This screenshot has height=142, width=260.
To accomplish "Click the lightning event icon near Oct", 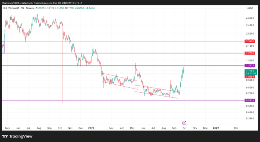I will click(x=184, y=123).
